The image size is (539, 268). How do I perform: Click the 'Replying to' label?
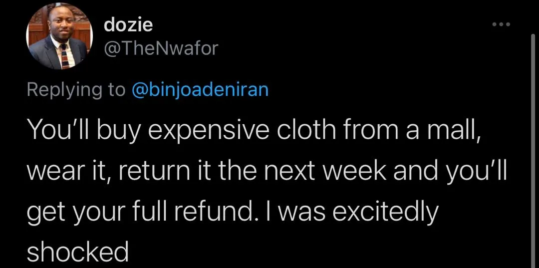click(x=76, y=90)
